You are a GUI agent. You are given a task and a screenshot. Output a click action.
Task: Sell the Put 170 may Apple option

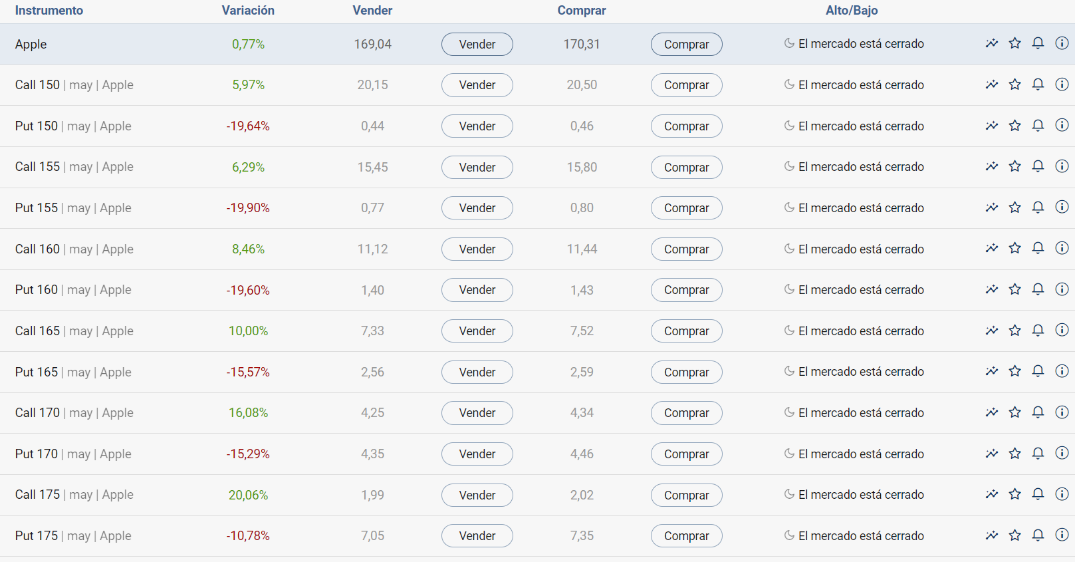coord(477,454)
